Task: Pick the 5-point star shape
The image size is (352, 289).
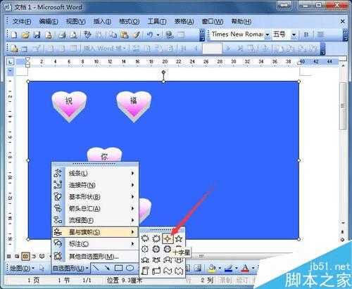Action: [x=179, y=239]
